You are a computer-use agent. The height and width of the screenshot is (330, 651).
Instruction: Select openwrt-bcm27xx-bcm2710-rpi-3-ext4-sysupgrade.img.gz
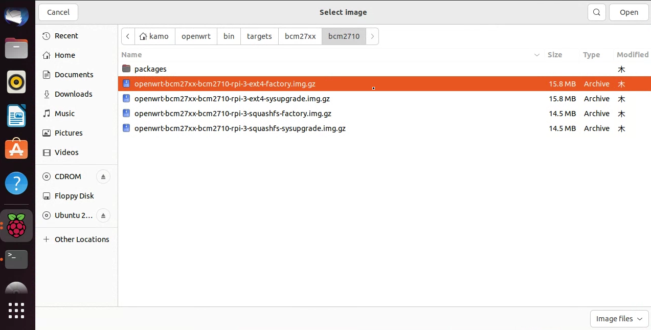pyautogui.click(x=385, y=99)
